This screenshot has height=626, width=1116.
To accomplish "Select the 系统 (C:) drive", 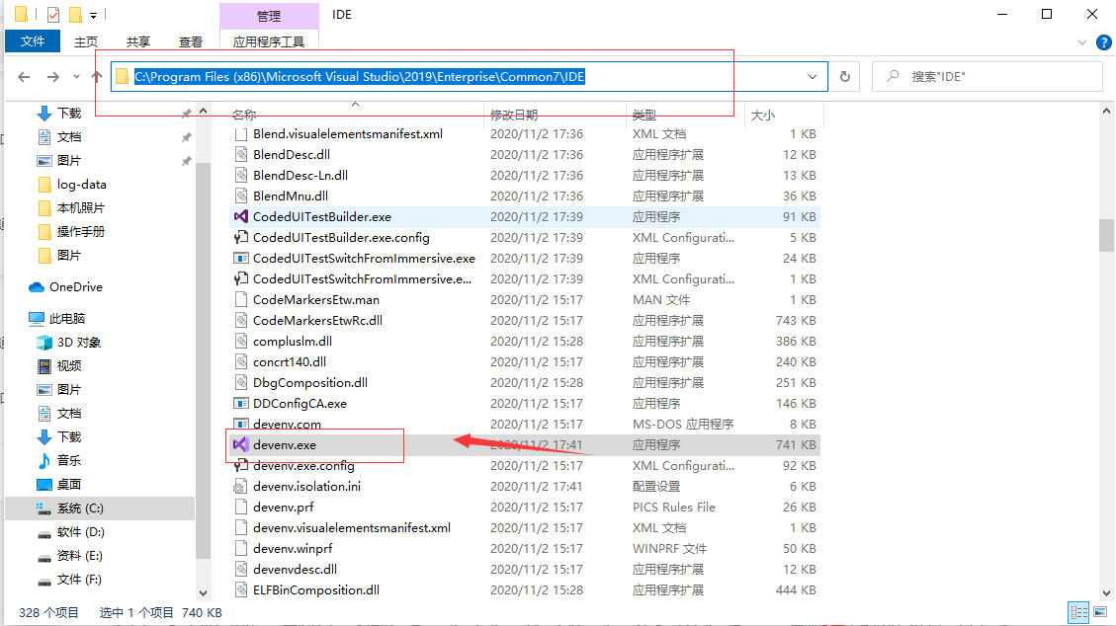I will click(x=100, y=509).
